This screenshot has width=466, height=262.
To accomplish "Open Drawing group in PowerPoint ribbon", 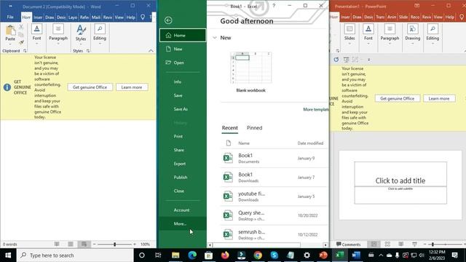I will [x=413, y=34].
